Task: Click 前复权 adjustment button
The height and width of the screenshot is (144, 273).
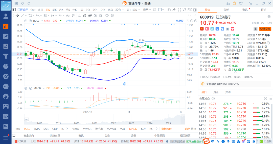Action: point(180,21)
